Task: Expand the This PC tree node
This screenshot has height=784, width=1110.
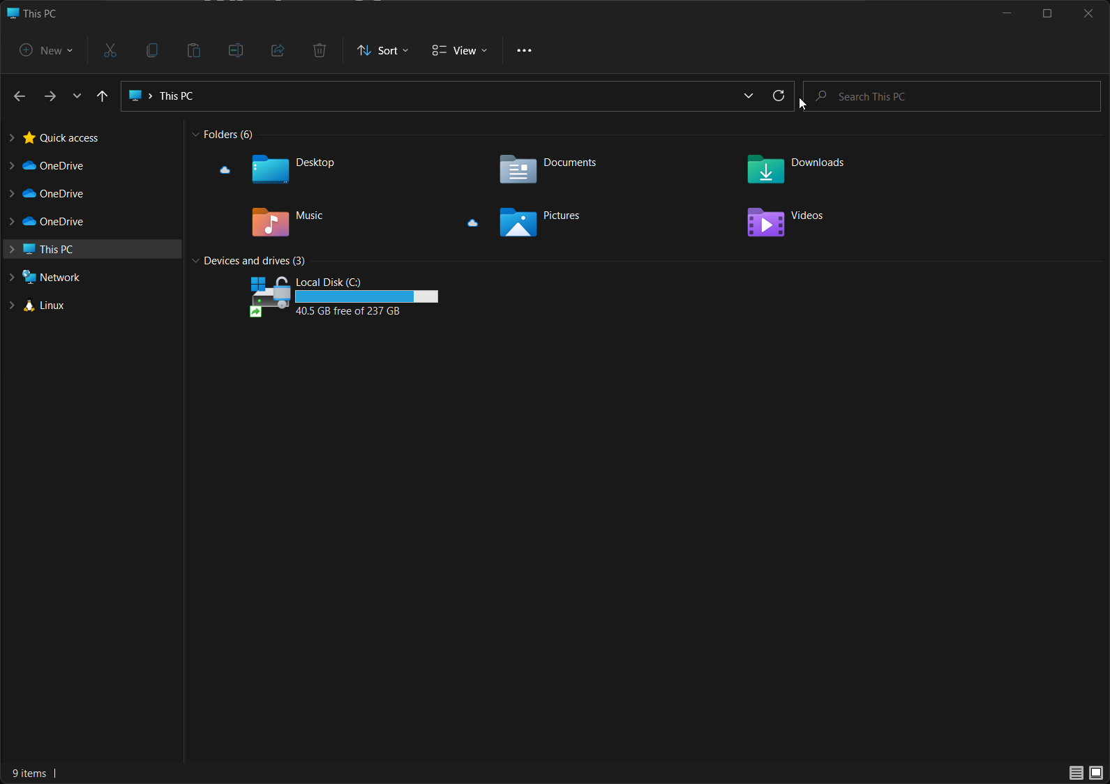Action: tap(12, 249)
